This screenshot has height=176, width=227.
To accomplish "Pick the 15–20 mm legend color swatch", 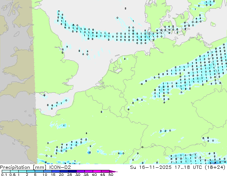I will (x=55, y=171).
